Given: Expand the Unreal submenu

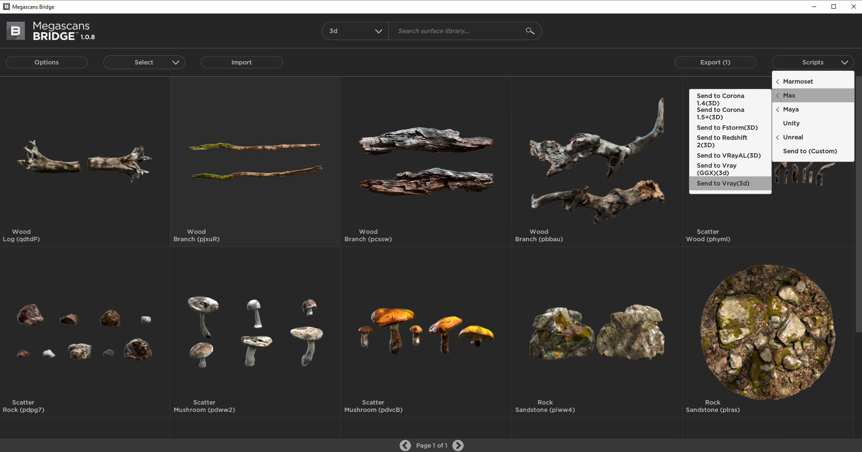Looking at the screenshot, I should 813,137.
